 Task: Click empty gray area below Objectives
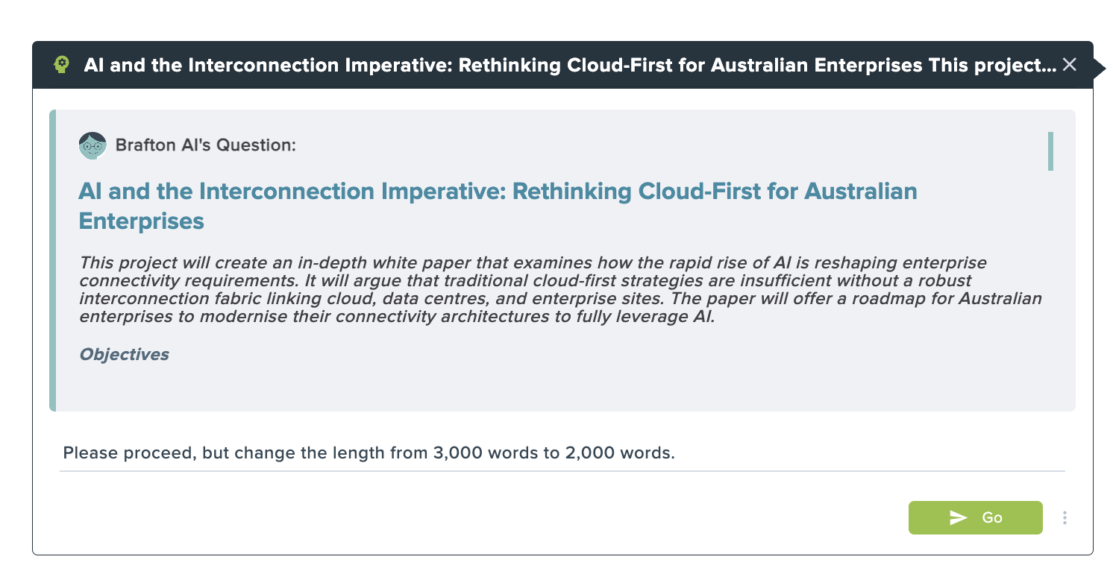tap(559, 386)
